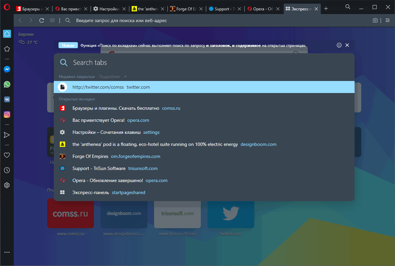Open a new tab with plus button
The width and height of the screenshot is (395, 266).
[326, 9]
